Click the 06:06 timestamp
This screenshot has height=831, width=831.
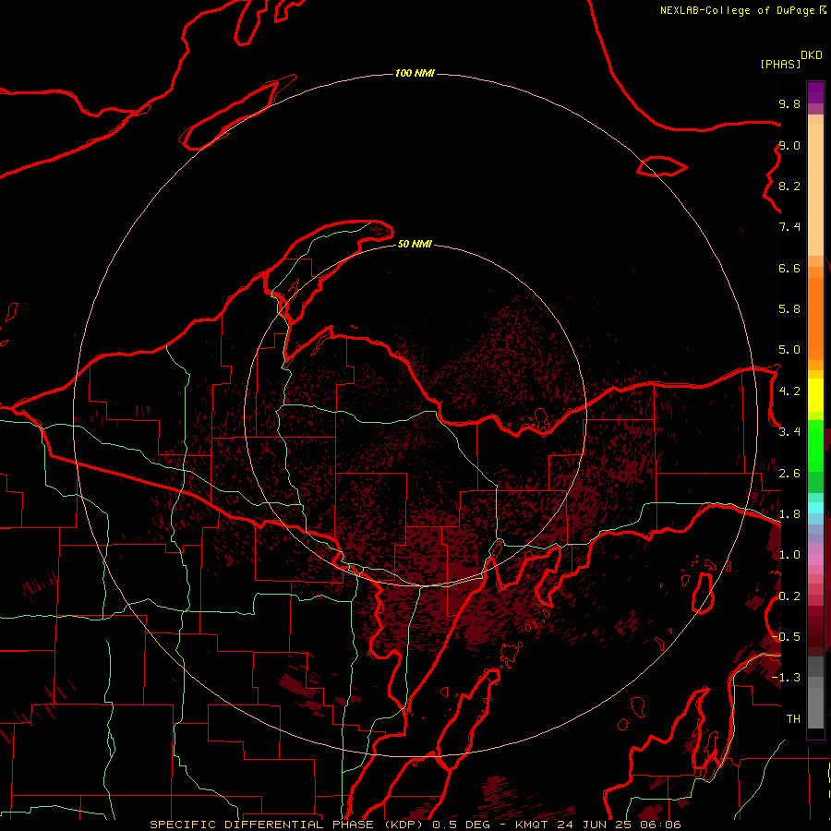[x=662, y=825]
